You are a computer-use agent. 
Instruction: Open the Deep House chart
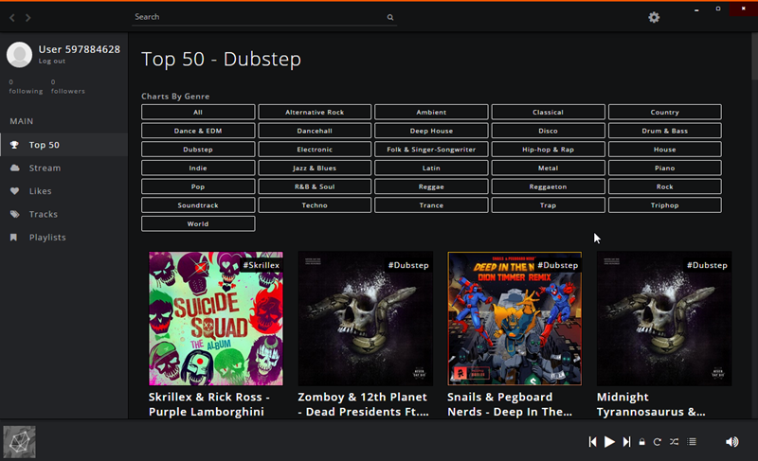click(431, 131)
